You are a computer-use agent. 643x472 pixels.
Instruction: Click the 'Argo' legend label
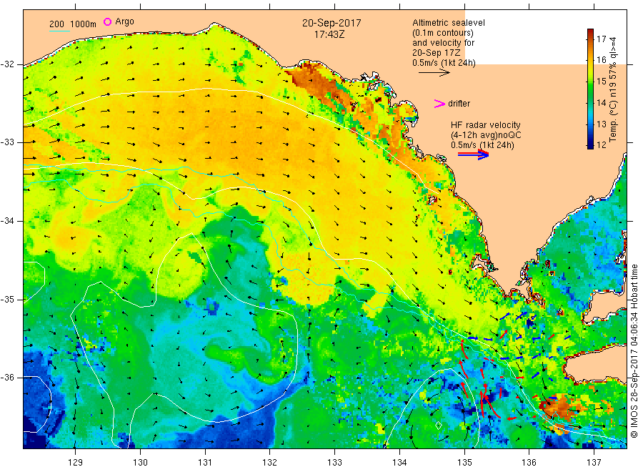point(124,21)
